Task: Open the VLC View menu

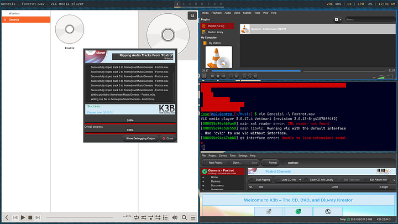Action: click(265, 13)
